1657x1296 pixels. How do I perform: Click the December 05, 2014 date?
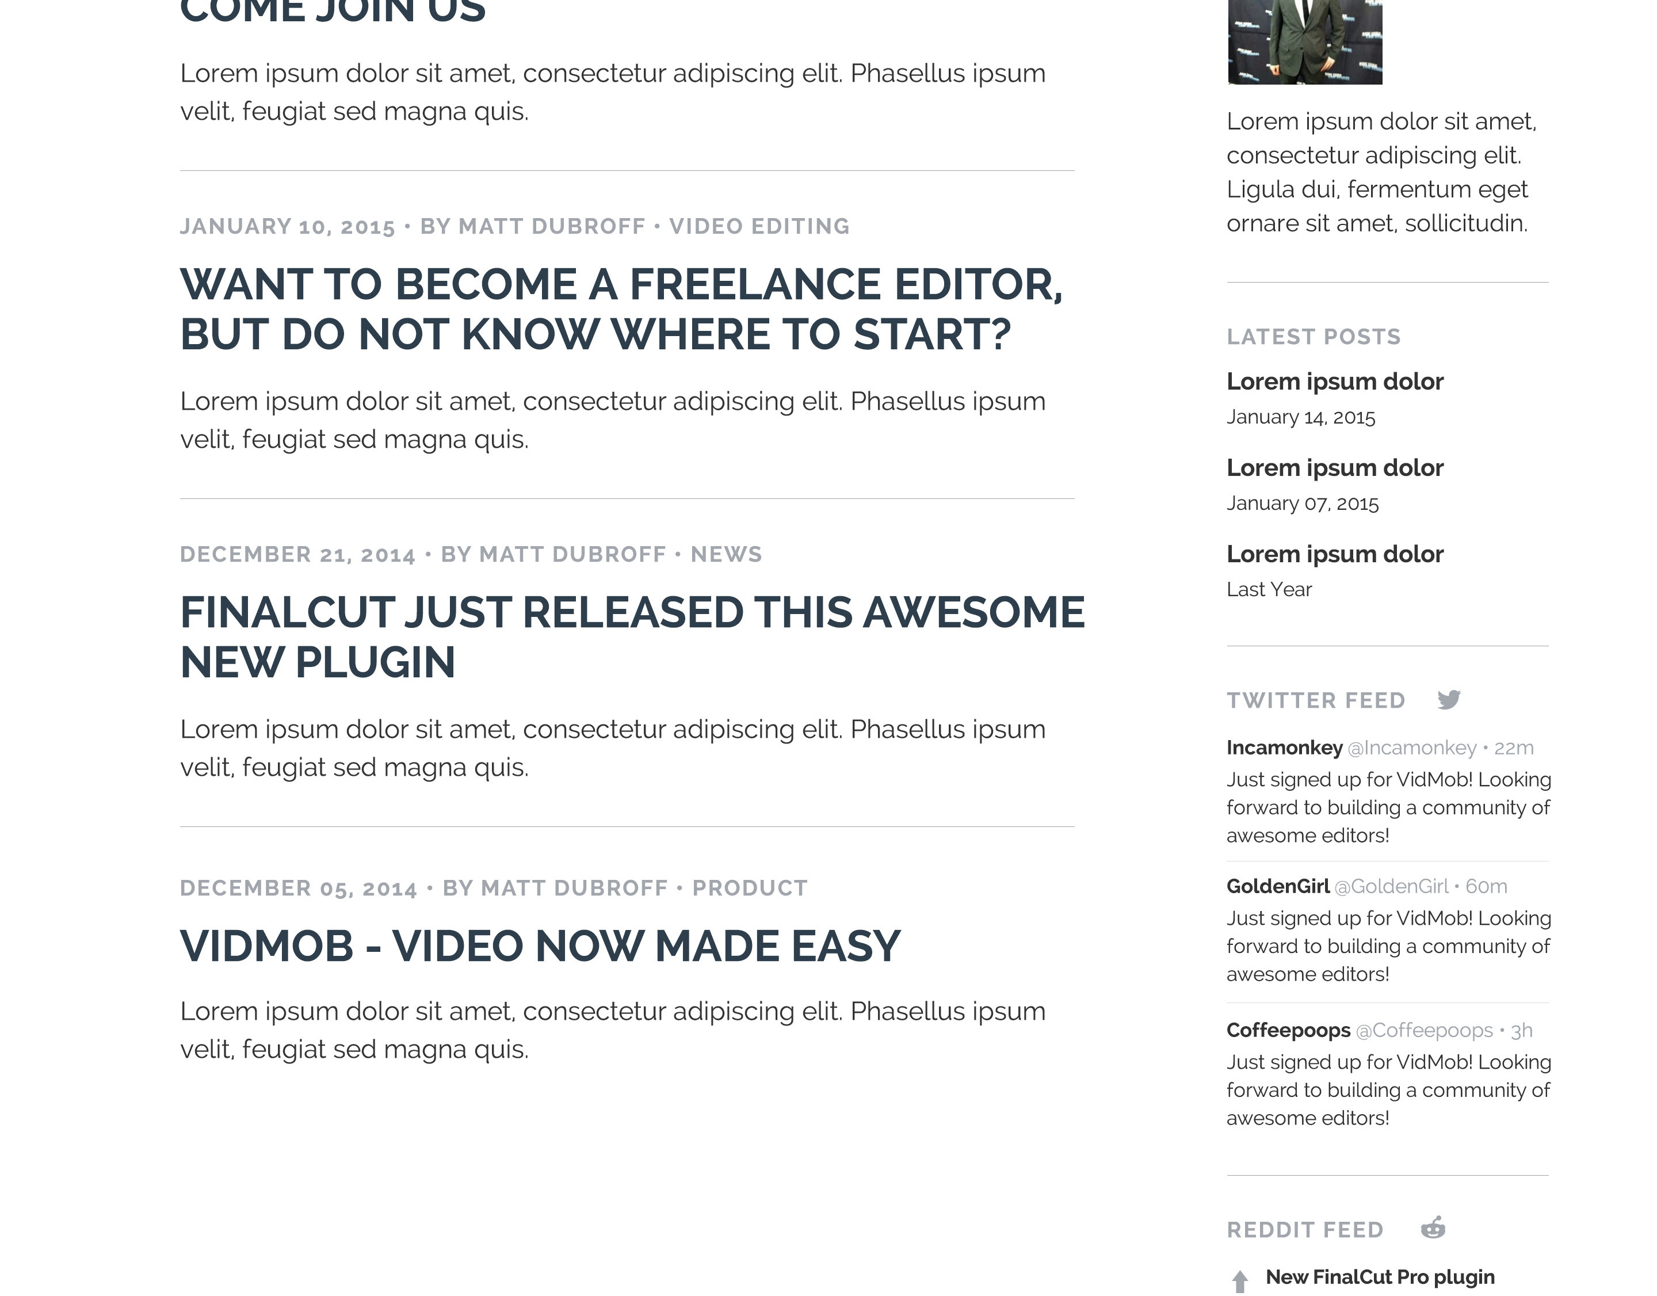pyautogui.click(x=298, y=888)
